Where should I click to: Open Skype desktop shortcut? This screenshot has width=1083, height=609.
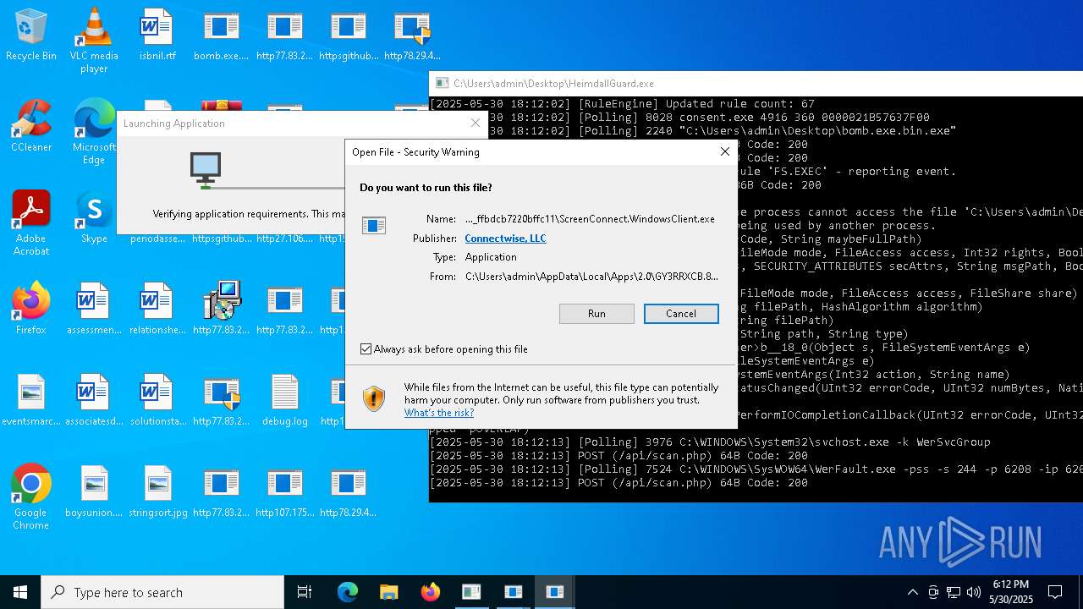pyautogui.click(x=94, y=218)
